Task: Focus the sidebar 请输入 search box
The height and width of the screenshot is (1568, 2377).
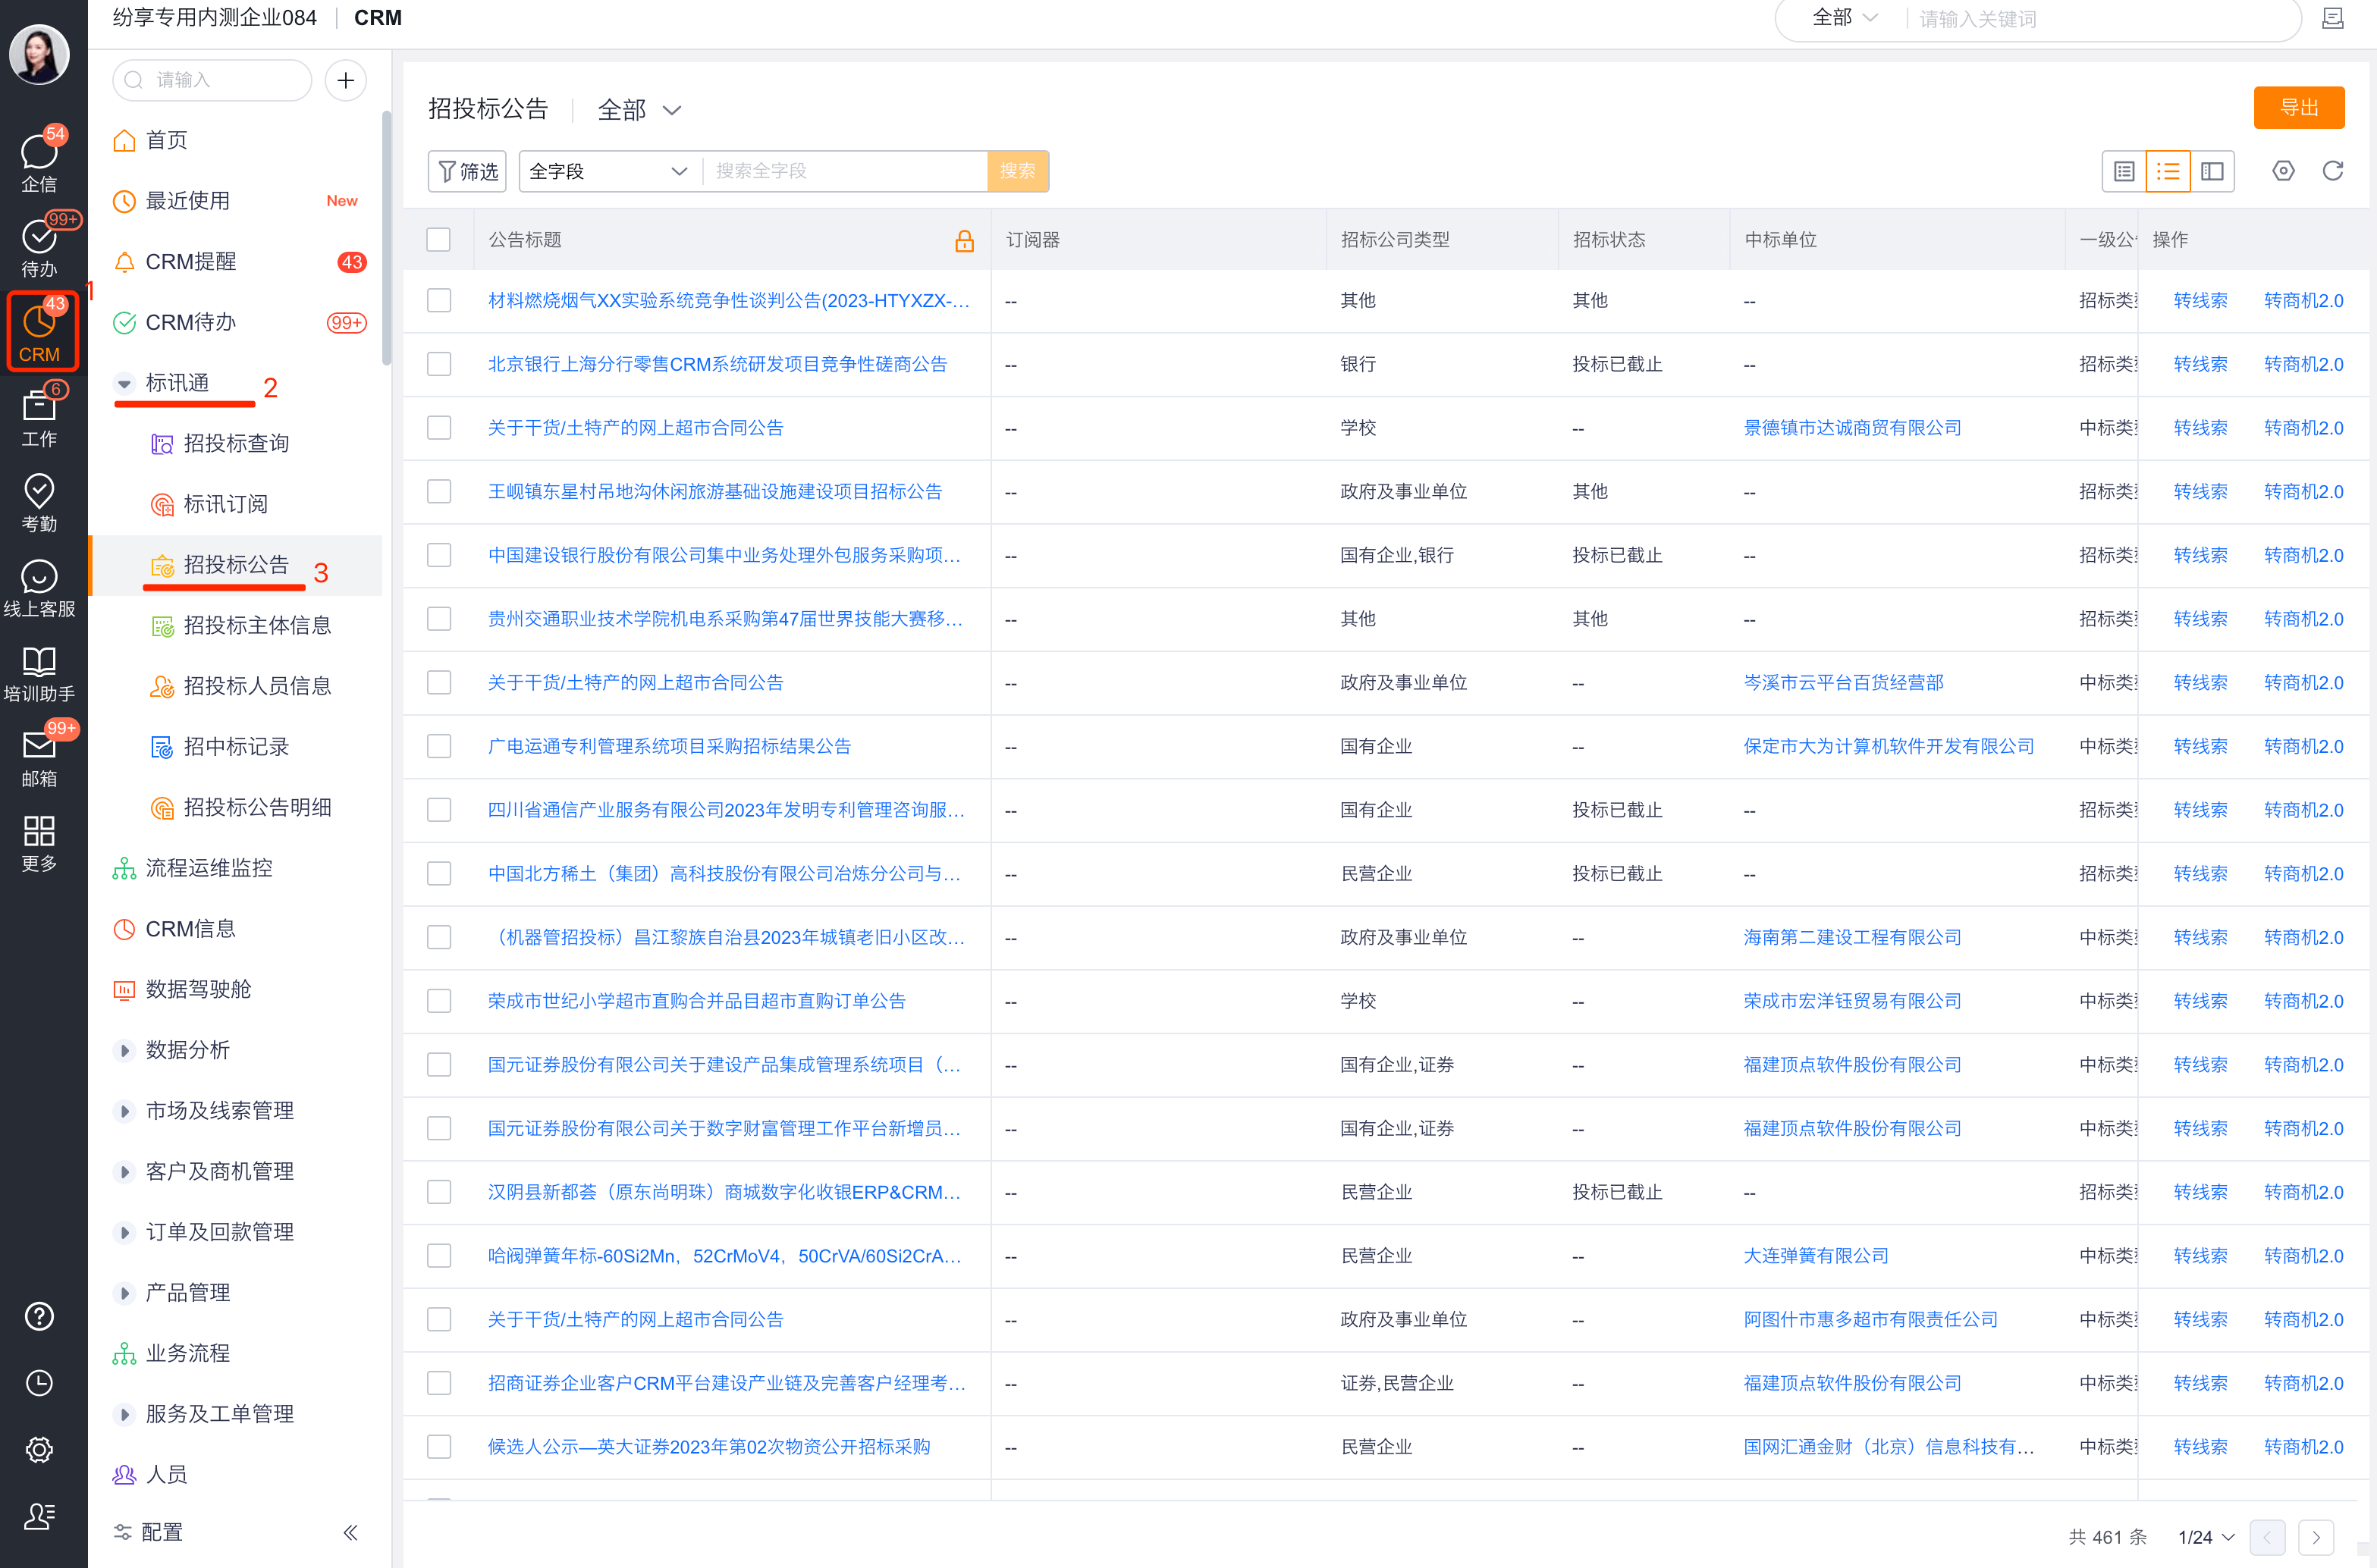Action: pyautogui.click(x=212, y=80)
